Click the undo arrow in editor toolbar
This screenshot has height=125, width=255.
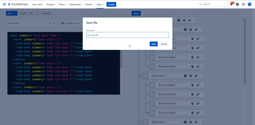[x=31, y=13]
